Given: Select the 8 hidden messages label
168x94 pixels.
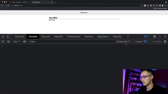Looking at the screenshot, I should click(x=157, y=42).
